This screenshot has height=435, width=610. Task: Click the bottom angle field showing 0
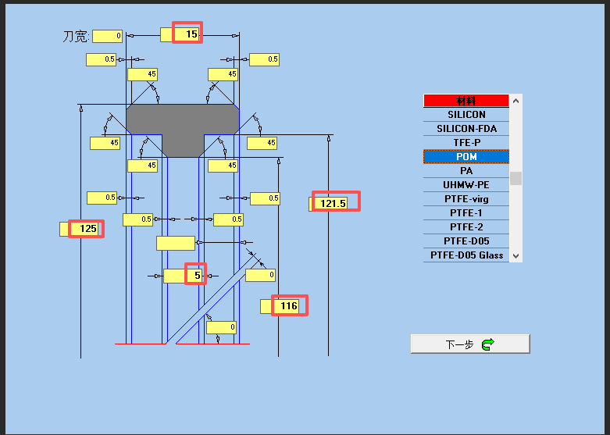click(x=221, y=327)
